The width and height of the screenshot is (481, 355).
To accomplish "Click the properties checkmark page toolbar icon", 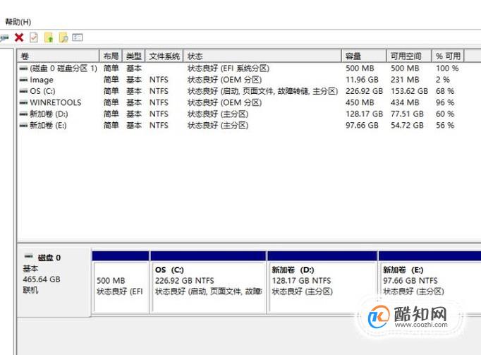I will (x=34, y=37).
